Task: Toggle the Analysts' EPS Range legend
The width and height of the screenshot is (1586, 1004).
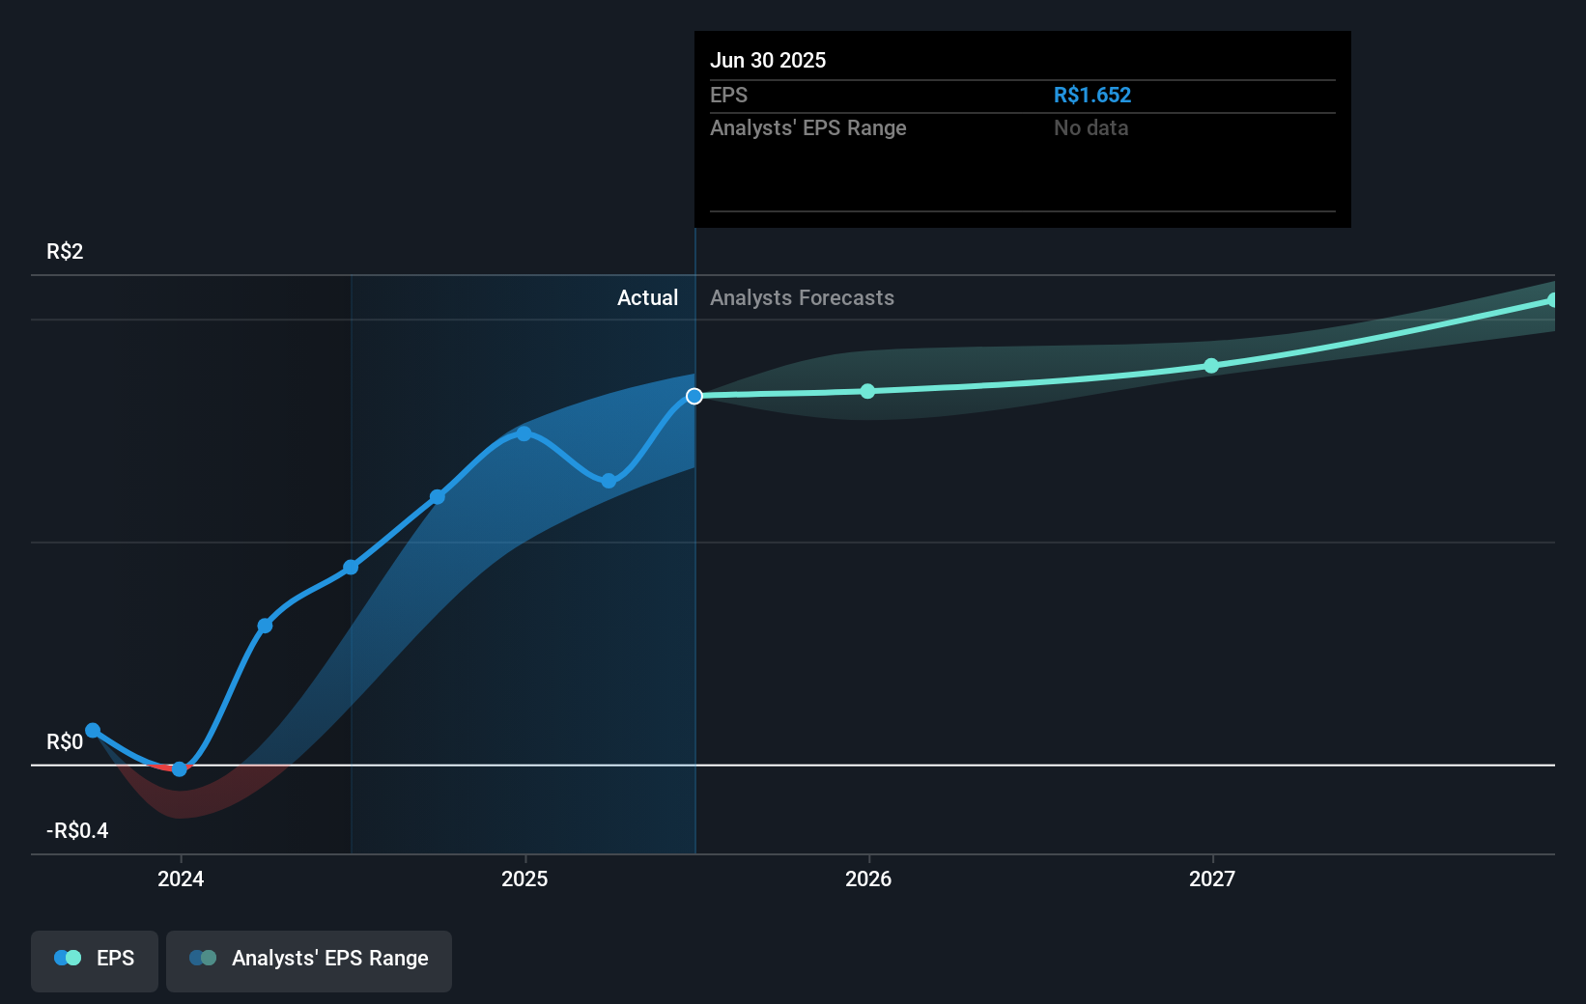Action: 309,960
